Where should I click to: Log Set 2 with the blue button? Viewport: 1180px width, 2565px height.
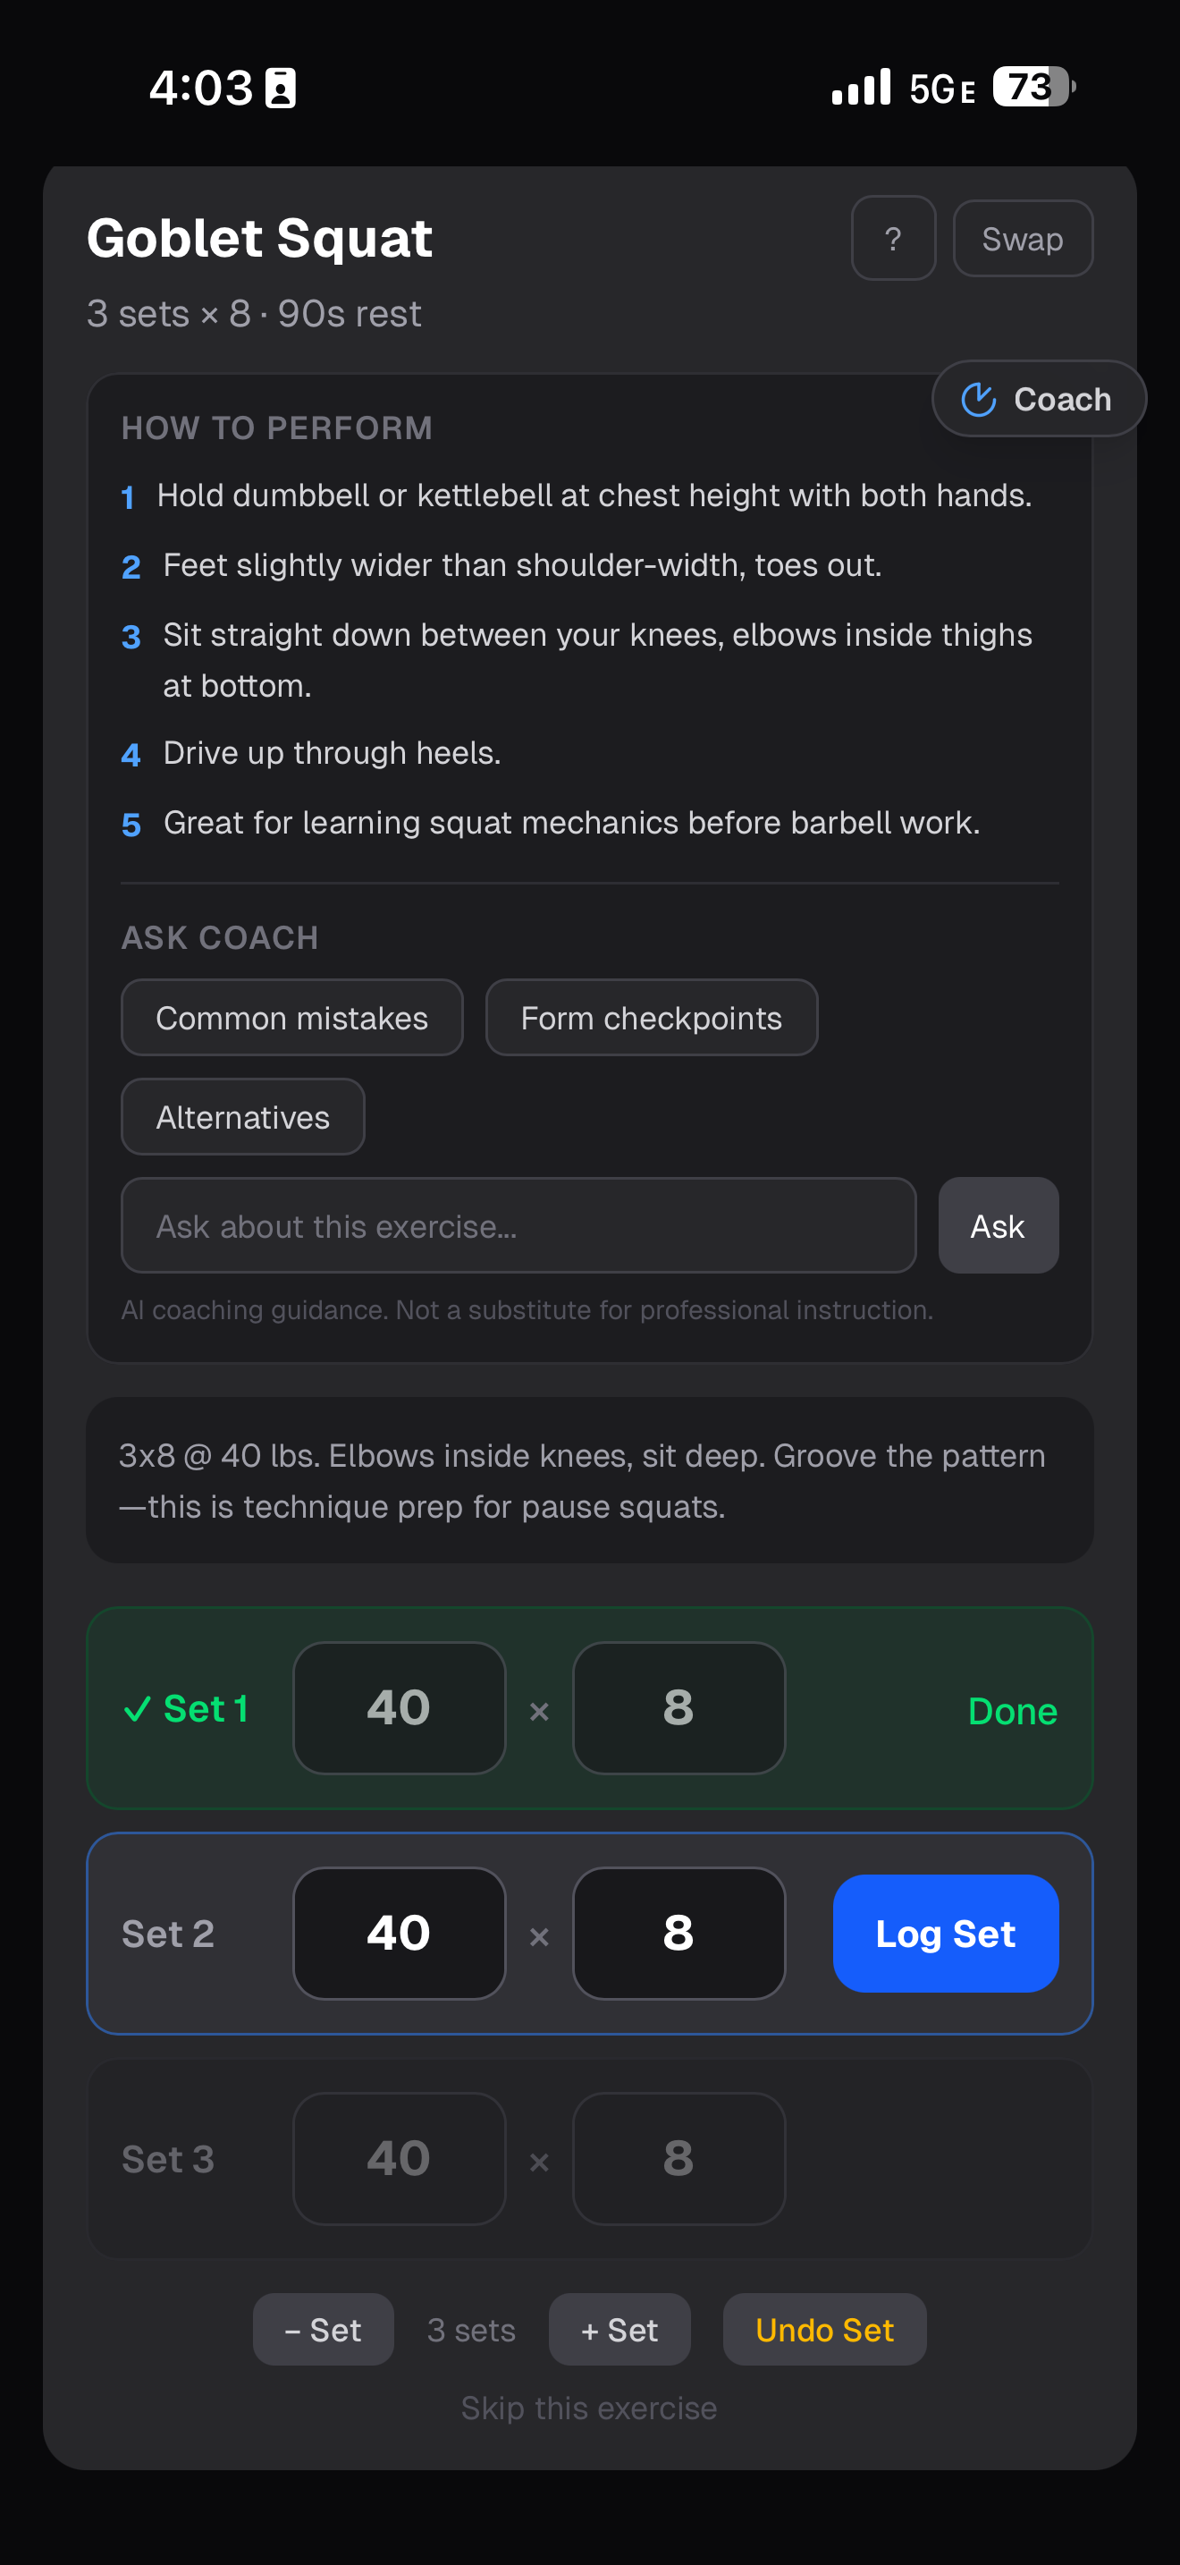(x=945, y=1933)
